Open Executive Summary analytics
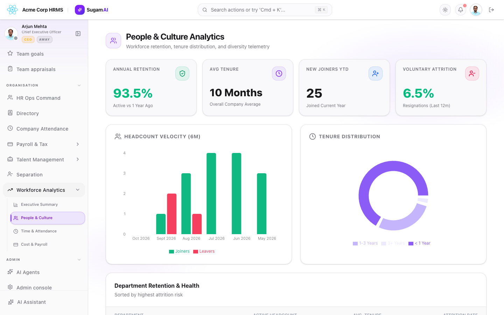Screen dimensions: 504x315 pos(48,204)
